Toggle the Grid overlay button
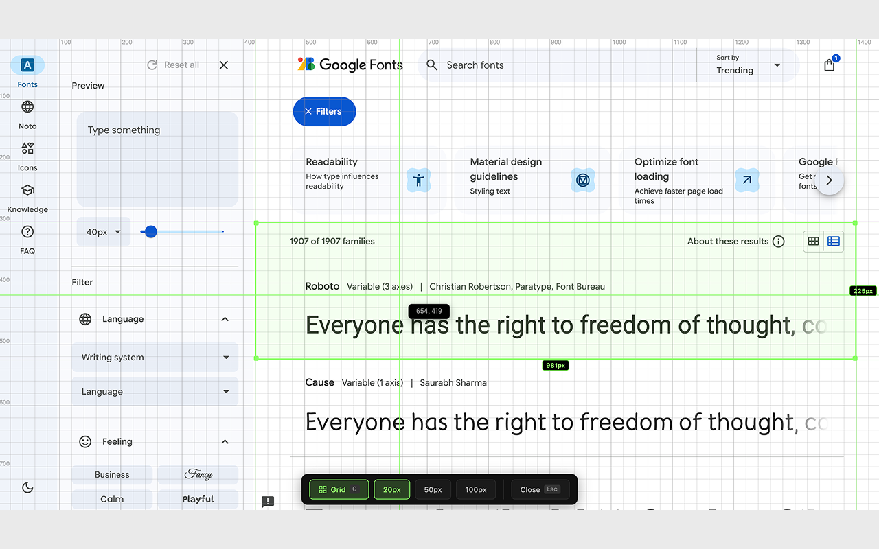 339,489
